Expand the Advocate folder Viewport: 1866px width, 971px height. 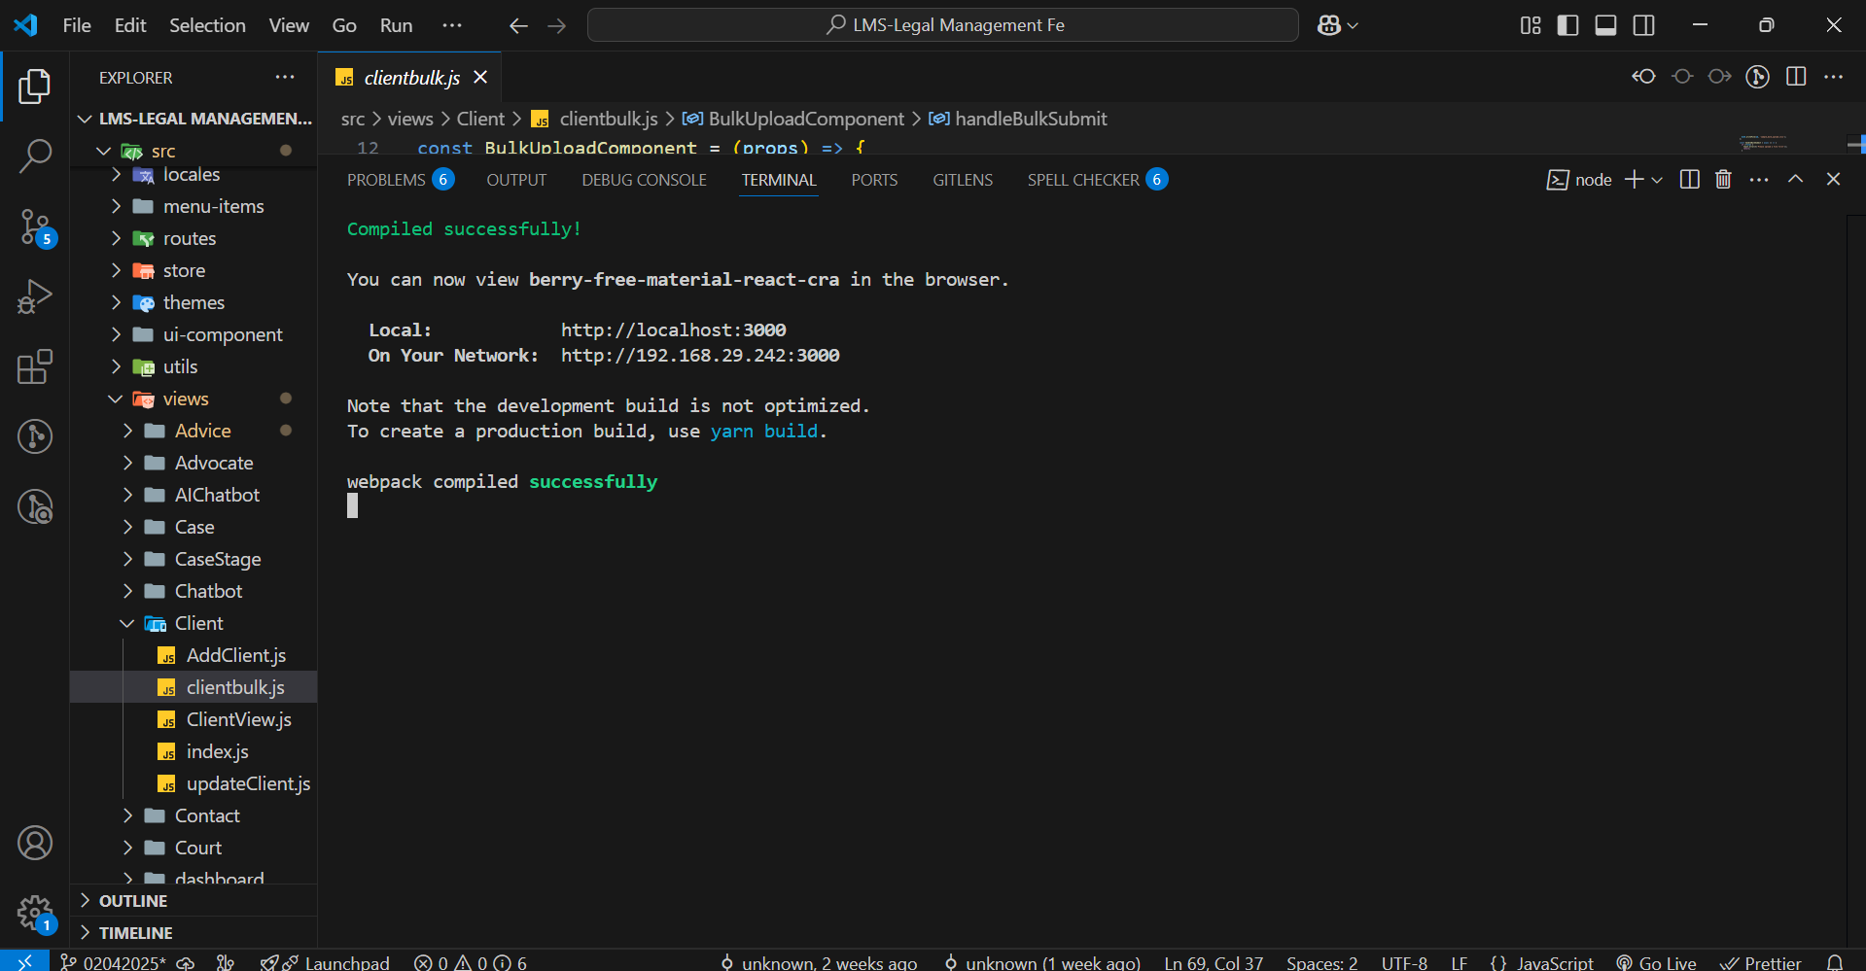(213, 463)
